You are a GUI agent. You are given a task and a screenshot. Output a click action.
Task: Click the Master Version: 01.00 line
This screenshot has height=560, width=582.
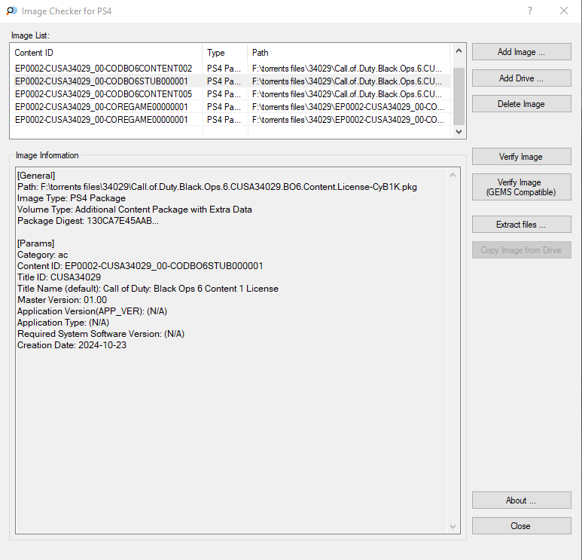click(x=62, y=300)
